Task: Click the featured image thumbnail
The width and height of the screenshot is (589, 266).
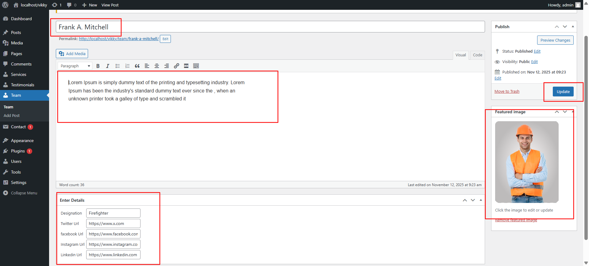Action: coord(527,162)
